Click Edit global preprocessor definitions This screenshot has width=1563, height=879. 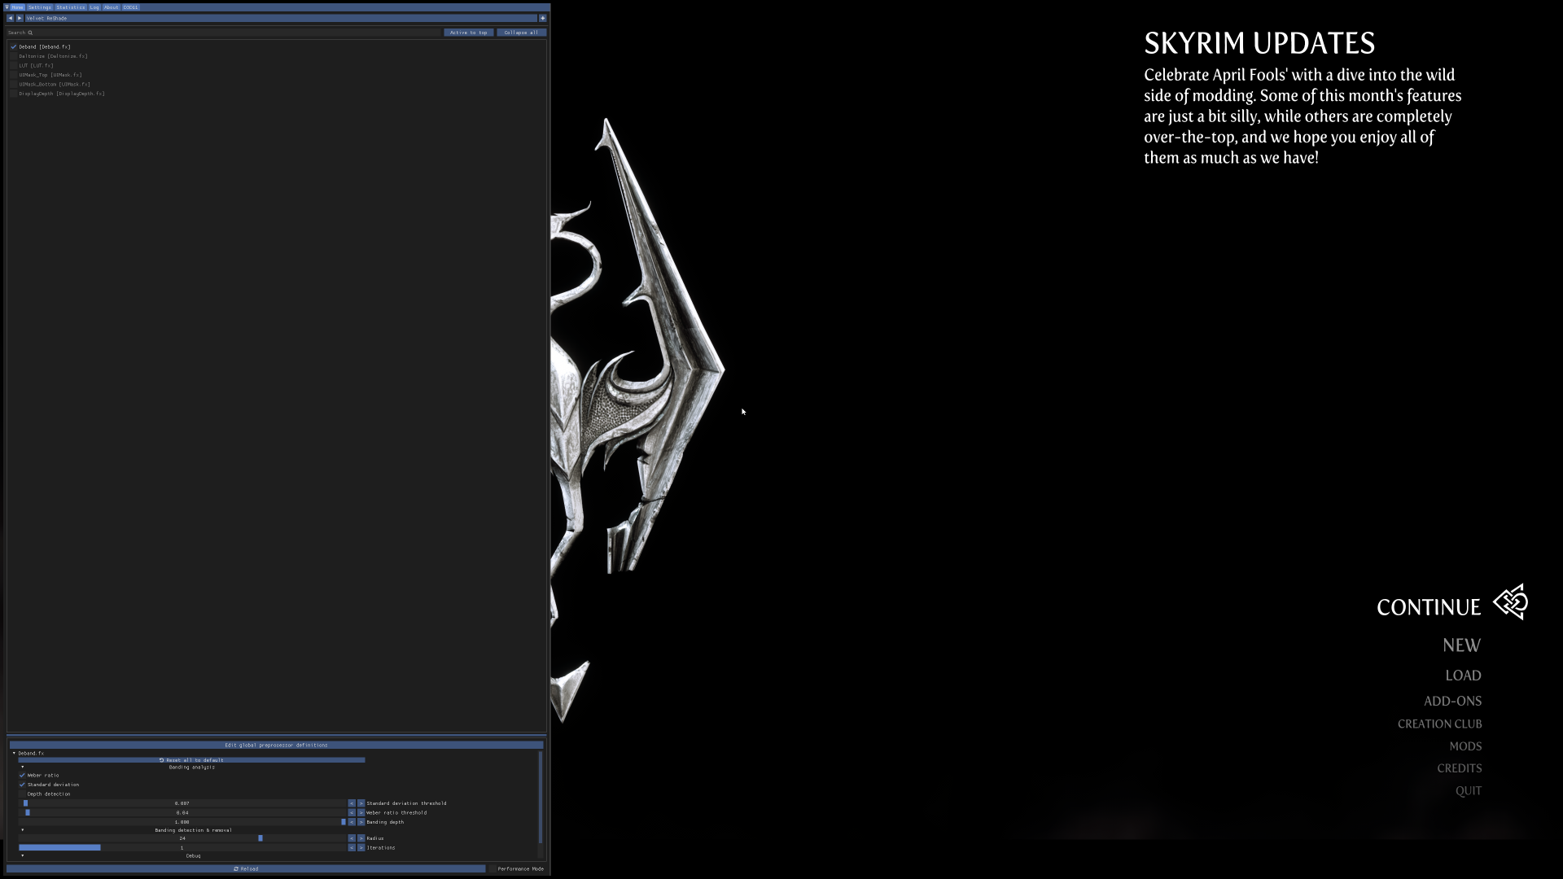[x=276, y=745]
